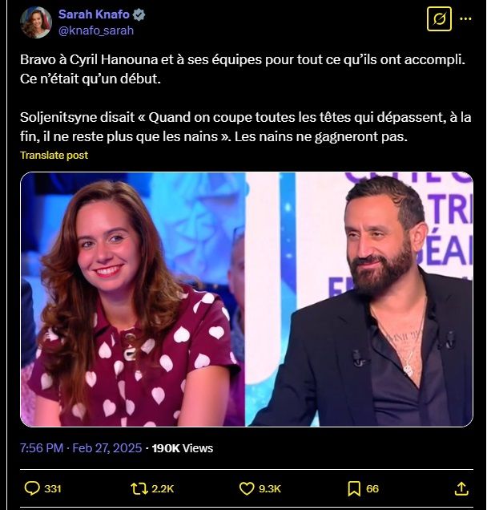Open the 7:56 PM Feb 27 timestamp
This screenshot has height=510, width=487.
[x=80, y=448]
